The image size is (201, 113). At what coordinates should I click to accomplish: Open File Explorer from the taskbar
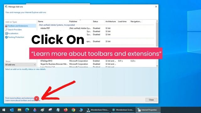pos(19,110)
